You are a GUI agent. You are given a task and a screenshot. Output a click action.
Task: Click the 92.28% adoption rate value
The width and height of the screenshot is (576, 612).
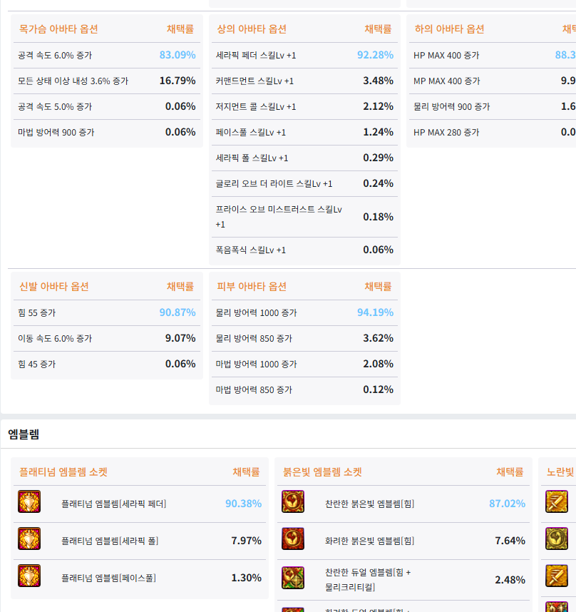coord(375,55)
